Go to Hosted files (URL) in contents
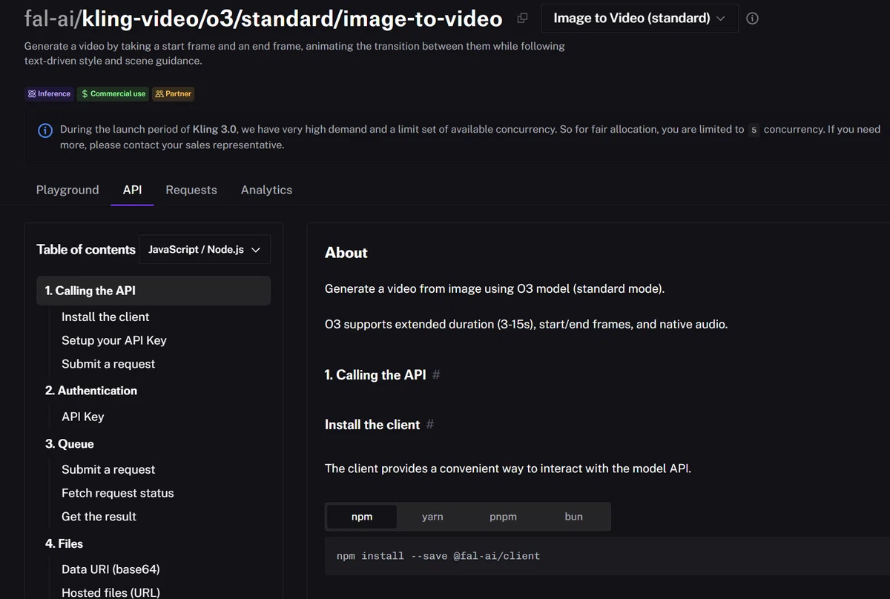The width and height of the screenshot is (890, 599). coord(111,592)
